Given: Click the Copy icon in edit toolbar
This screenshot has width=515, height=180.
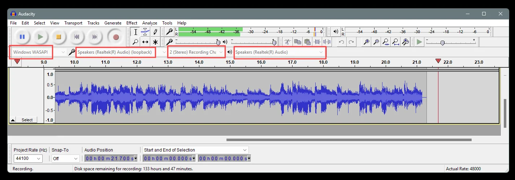Looking at the screenshot, I should (298, 42).
